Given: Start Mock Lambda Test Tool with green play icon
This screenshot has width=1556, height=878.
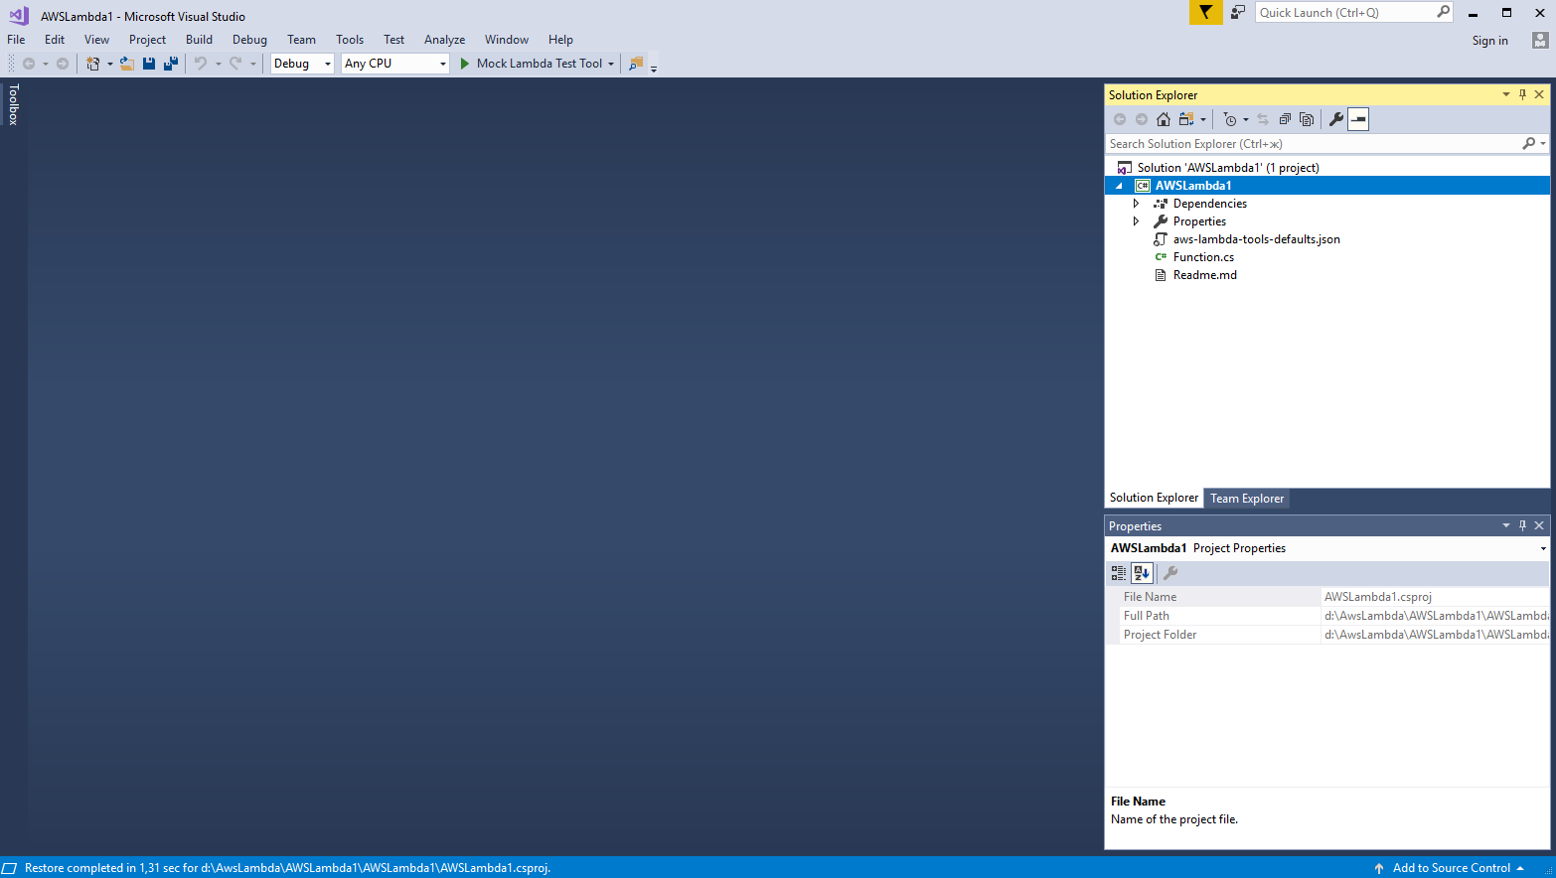Looking at the screenshot, I should pos(464,64).
